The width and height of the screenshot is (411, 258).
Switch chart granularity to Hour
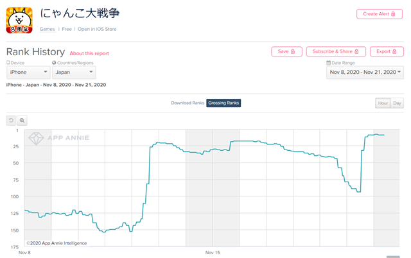(383, 103)
